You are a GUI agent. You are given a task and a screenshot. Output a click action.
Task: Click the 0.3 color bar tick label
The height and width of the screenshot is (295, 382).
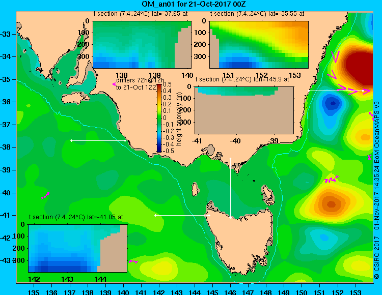(167, 98)
